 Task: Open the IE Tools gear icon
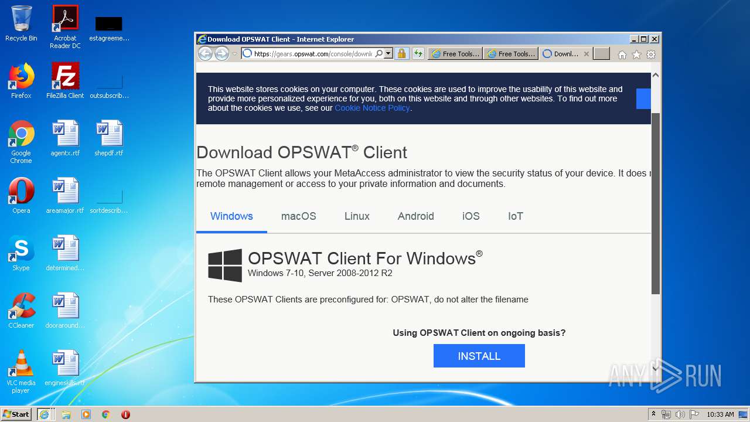point(650,55)
